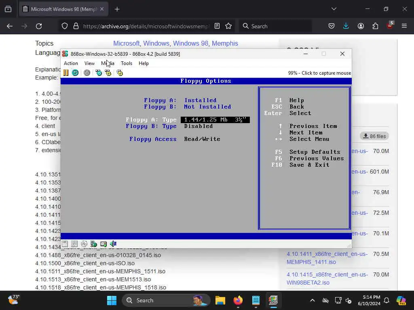Open Firefox extensions panel
This screenshot has height=310, width=414.
tap(375, 26)
